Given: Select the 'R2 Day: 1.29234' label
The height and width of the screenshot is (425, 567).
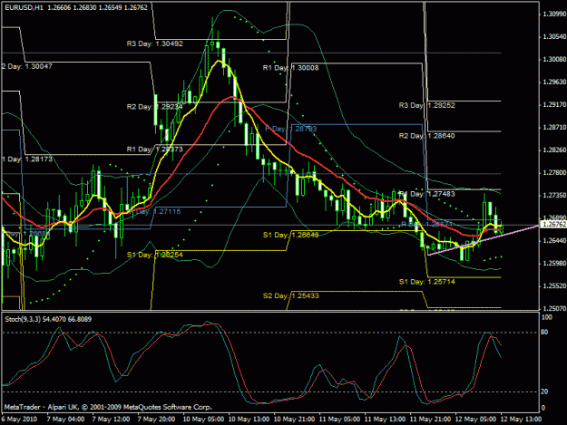Looking at the screenshot, I should click(x=155, y=107).
